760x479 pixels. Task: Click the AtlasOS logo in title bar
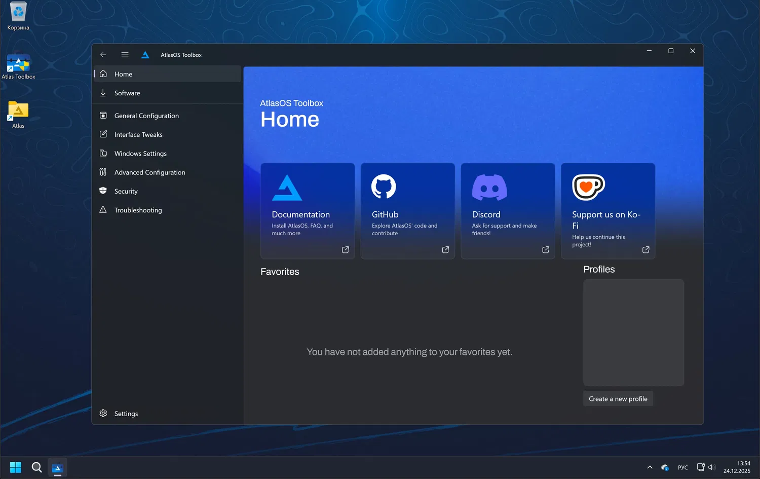[145, 55]
